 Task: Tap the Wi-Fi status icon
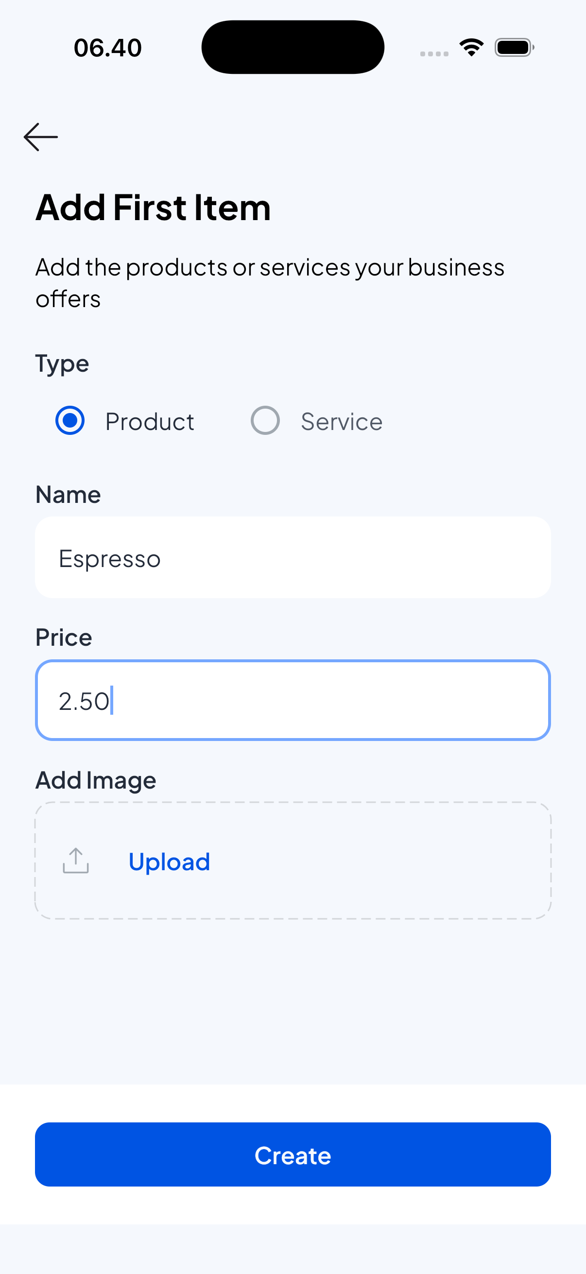click(x=471, y=48)
